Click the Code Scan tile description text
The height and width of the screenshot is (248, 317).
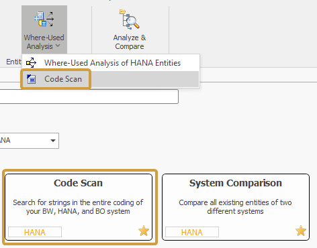[78, 207]
